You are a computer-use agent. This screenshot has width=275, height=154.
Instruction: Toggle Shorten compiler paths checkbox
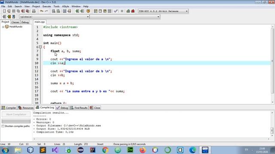click(x=3, y=126)
